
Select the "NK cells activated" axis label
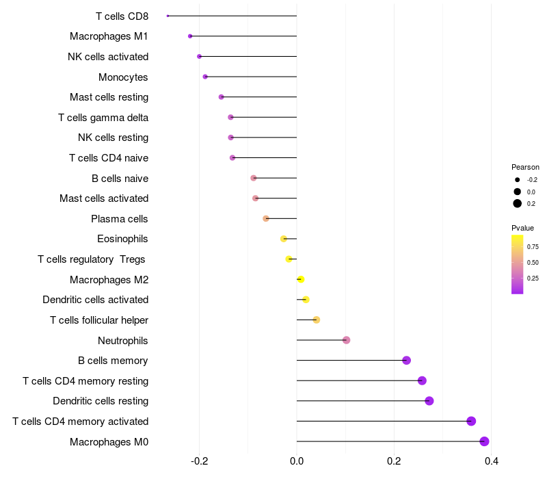pyautogui.click(x=108, y=57)
